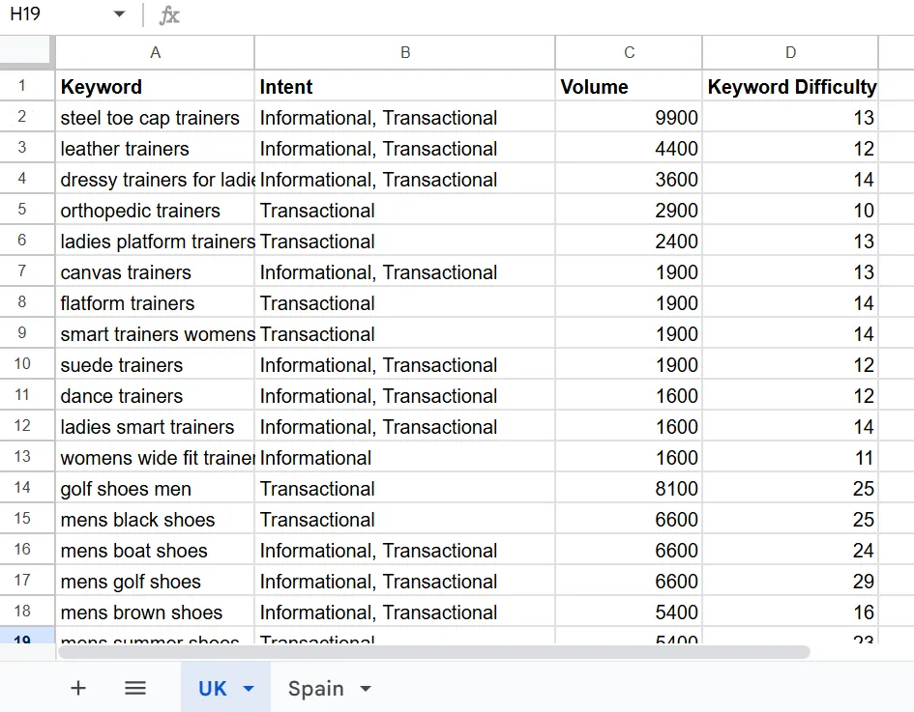The width and height of the screenshot is (914, 712).
Task: Open the UK sheet tab menu arrow
Action: tap(249, 689)
